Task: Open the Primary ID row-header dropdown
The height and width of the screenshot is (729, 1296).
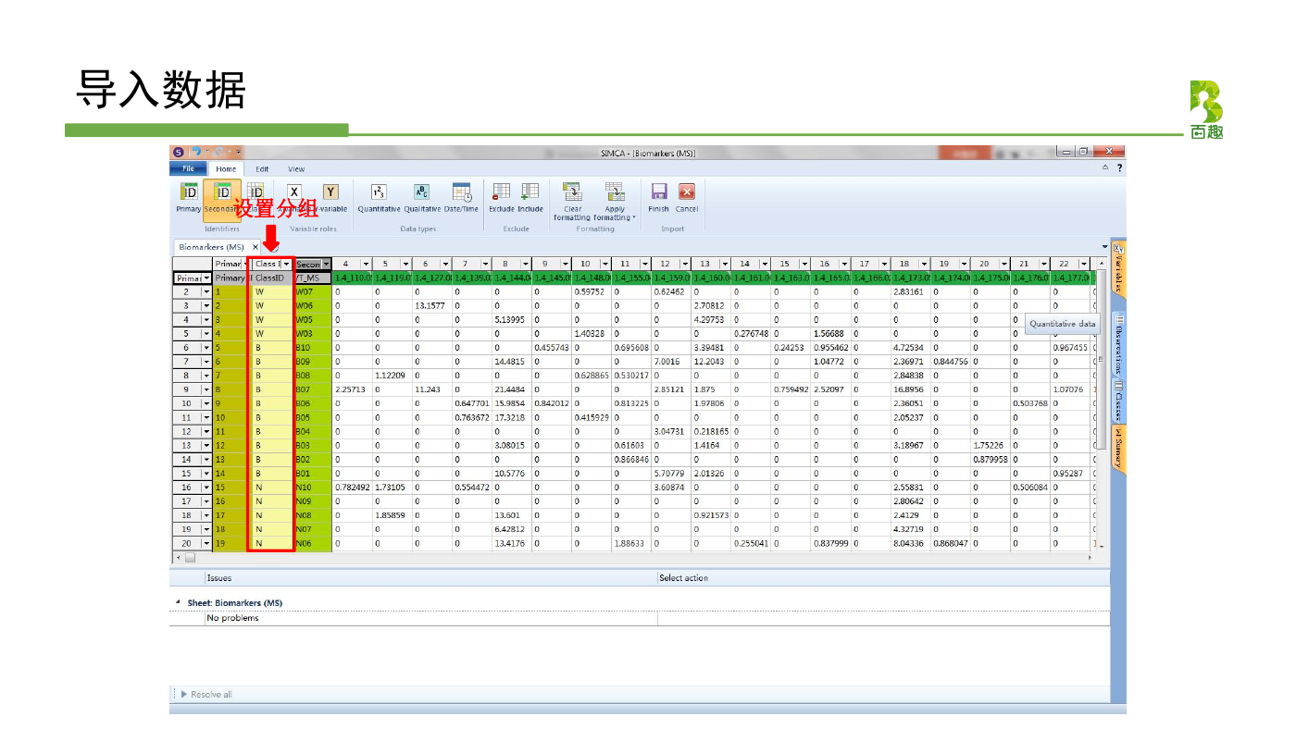Action: click(x=206, y=278)
